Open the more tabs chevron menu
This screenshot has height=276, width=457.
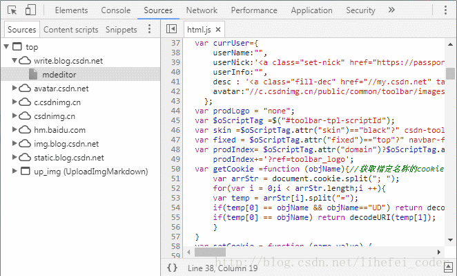[x=391, y=10]
